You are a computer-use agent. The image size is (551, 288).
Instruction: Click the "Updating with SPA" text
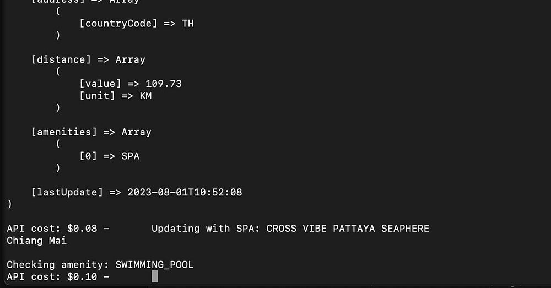click(x=203, y=229)
